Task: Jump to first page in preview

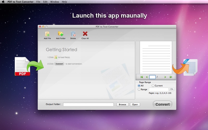Action: point(142,77)
